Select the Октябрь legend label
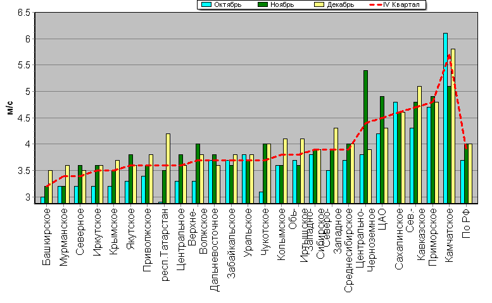 (227, 4)
